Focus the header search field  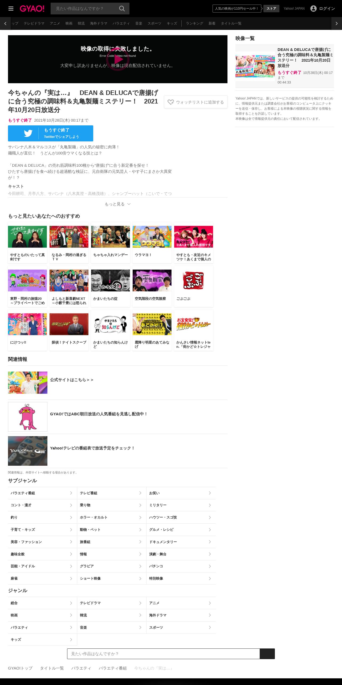pos(85,9)
